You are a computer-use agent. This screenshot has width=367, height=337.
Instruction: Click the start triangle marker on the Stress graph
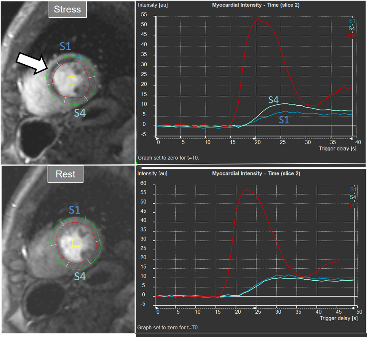point(158,139)
